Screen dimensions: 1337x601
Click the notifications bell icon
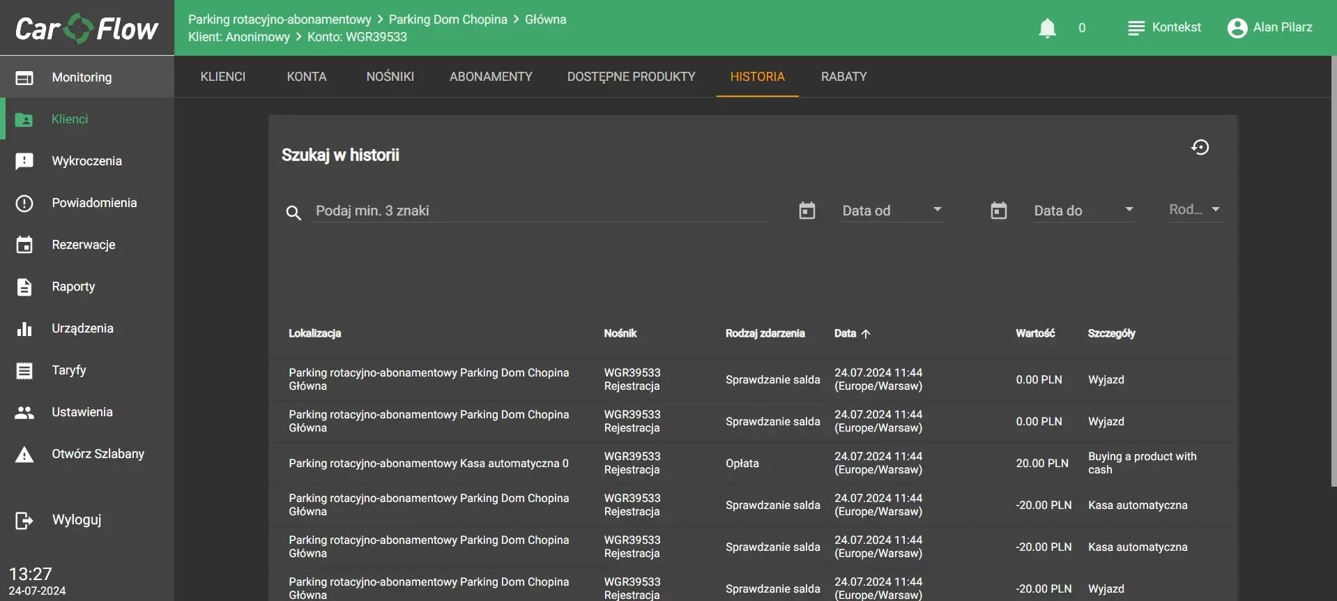[x=1047, y=28]
